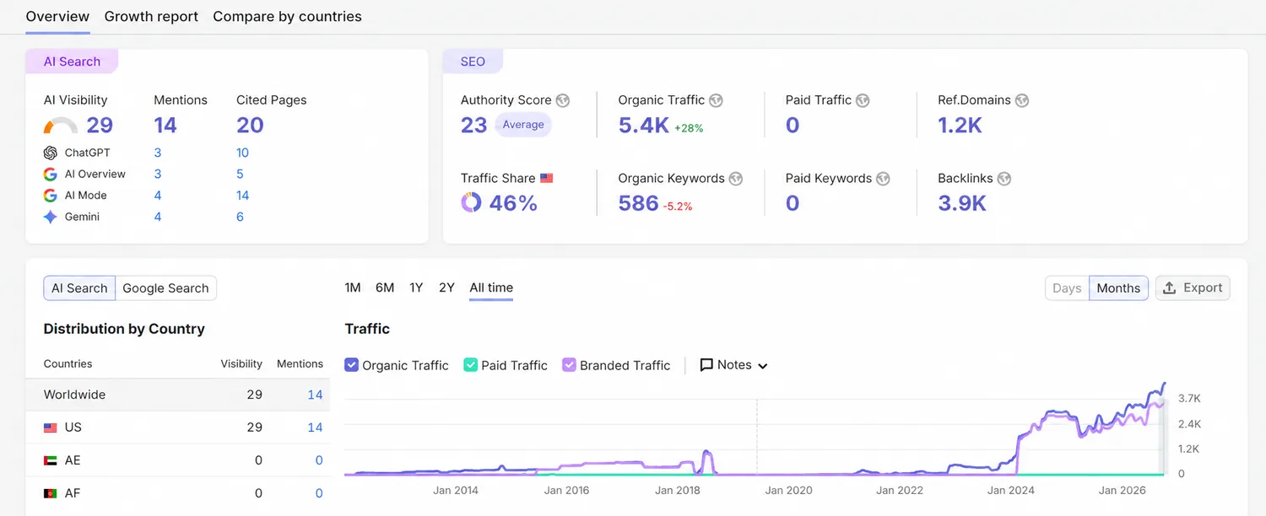The image size is (1266, 516).
Task: Open the Growth report tab
Action: (151, 16)
